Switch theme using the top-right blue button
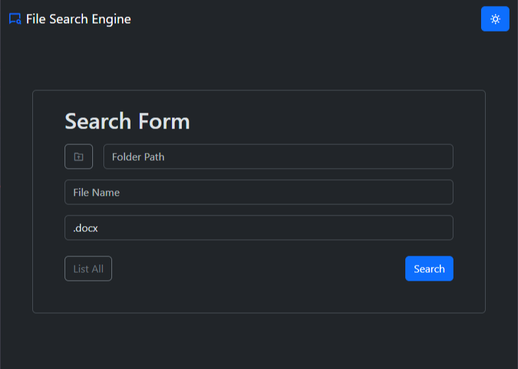The width and height of the screenshot is (518, 369). [x=495, y=19]
